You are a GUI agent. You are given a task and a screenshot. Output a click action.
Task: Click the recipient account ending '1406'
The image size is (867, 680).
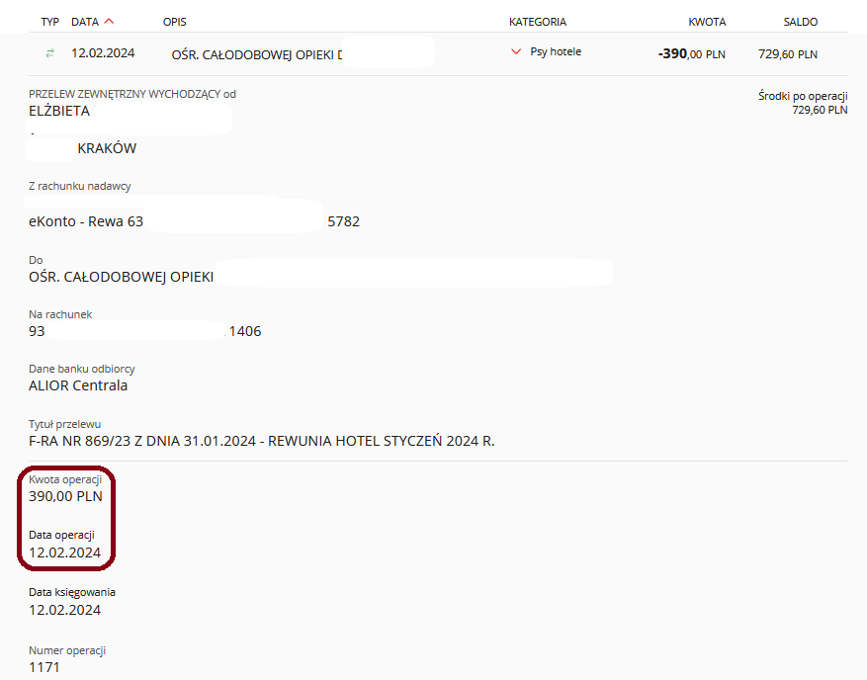[245, 331]
